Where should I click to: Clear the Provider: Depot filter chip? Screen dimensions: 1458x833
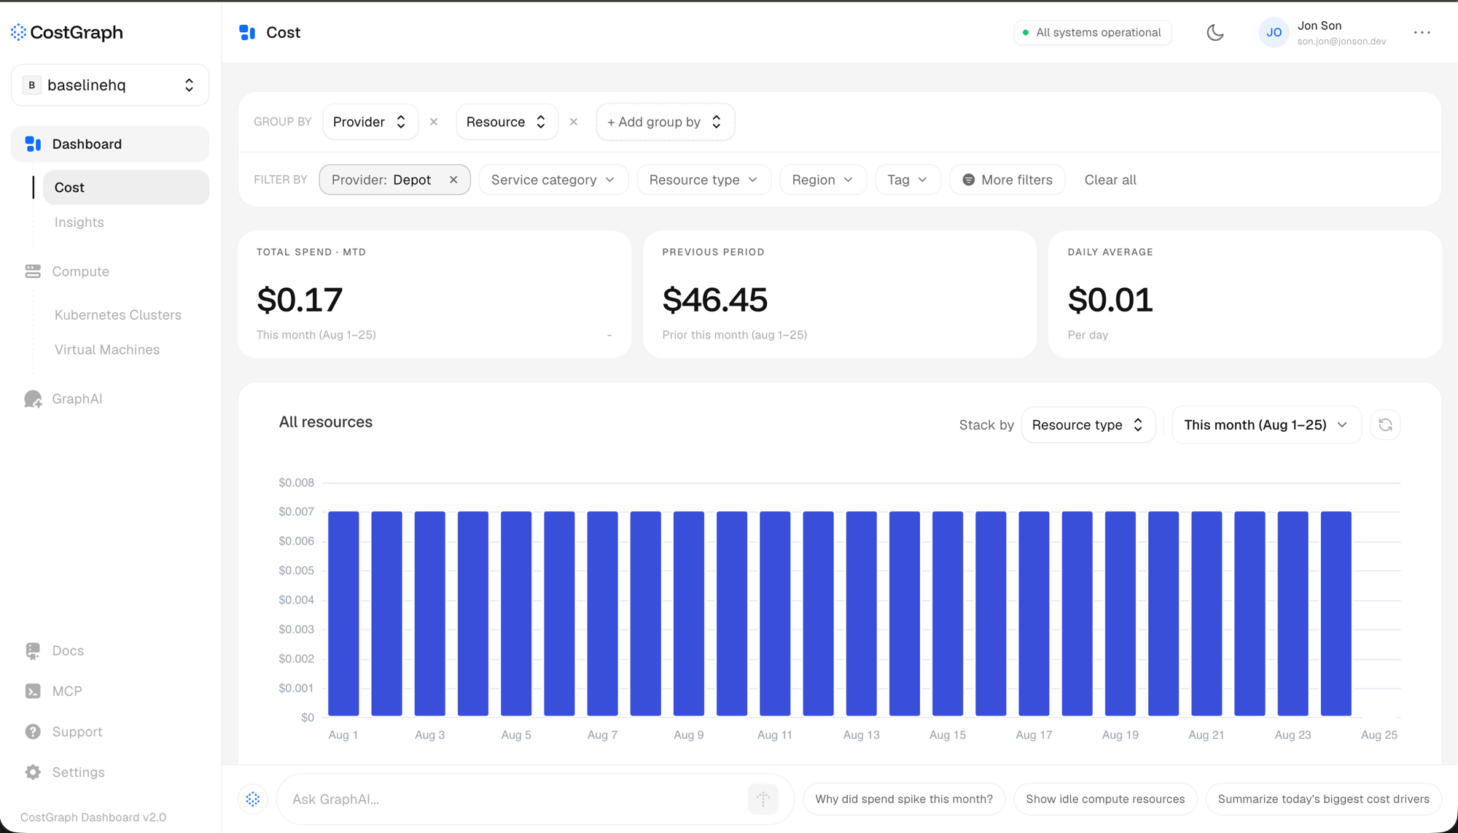pyautogui.click(x=453, y=179)
